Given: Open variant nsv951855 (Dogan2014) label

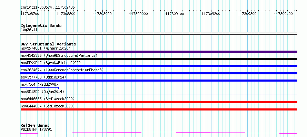Looking at the screenshot, I should click(x=42, y=92).
